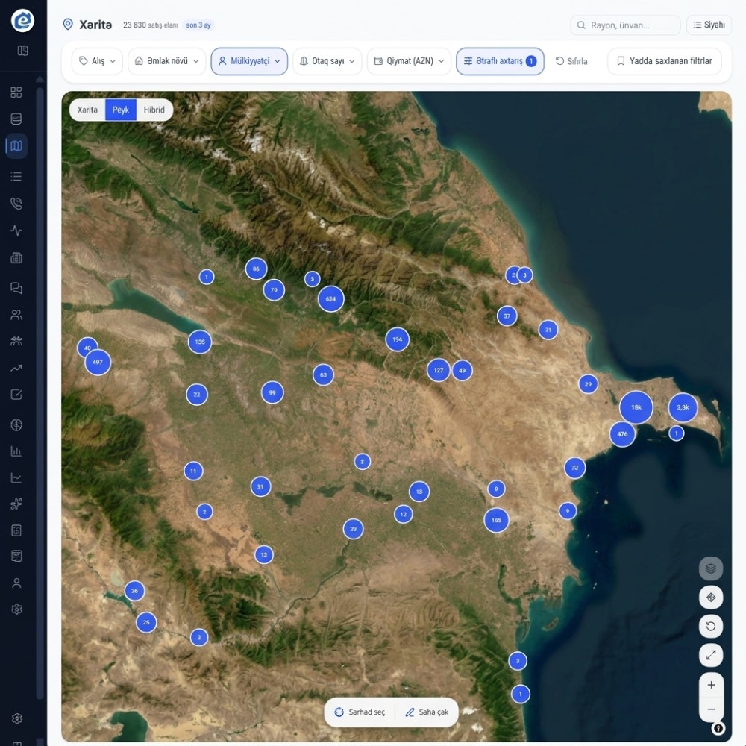Open the map layers button

coord(710,568)
